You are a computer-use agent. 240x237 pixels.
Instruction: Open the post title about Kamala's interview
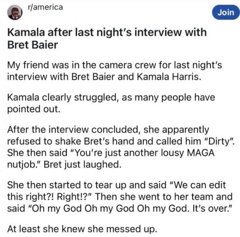pyautogui.click(x=107, y=38)
